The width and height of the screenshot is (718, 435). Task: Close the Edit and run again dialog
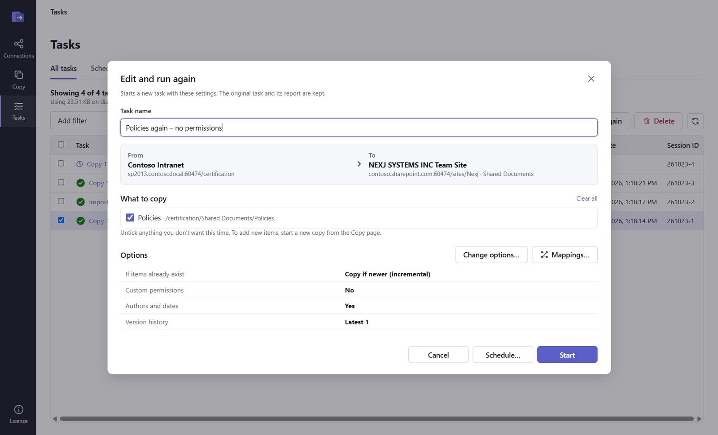pyautogui.click(x=591, y=79)
